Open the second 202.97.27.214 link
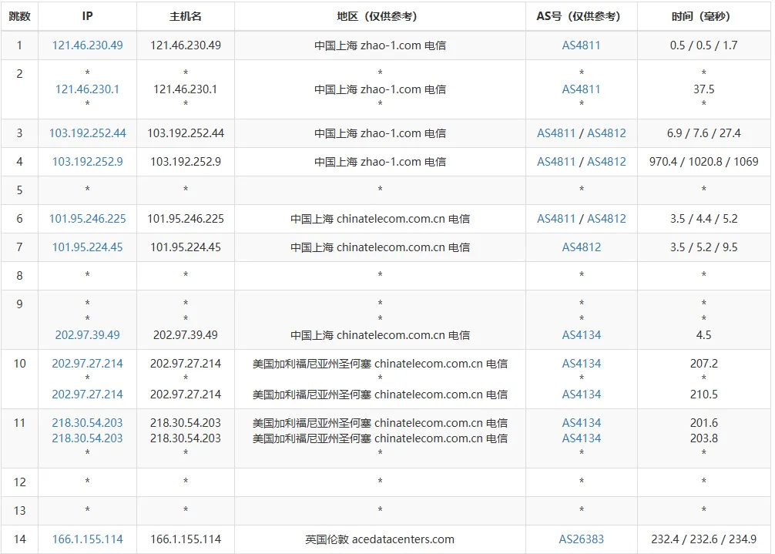Viewport: 775px width, 554px height. (x=87, y=392)
